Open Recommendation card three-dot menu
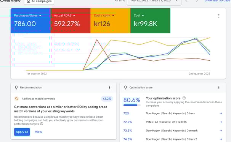 (x=109, y=88)
